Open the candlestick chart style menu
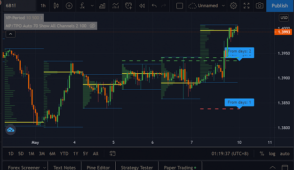Image resolution: width=294 pixels, height=170 pixels. click(56, 6)
